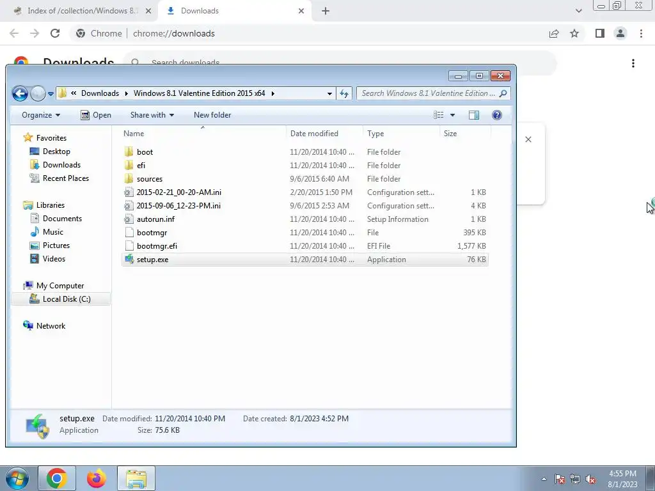Select the bootmgr file icon

coord(129,232)
